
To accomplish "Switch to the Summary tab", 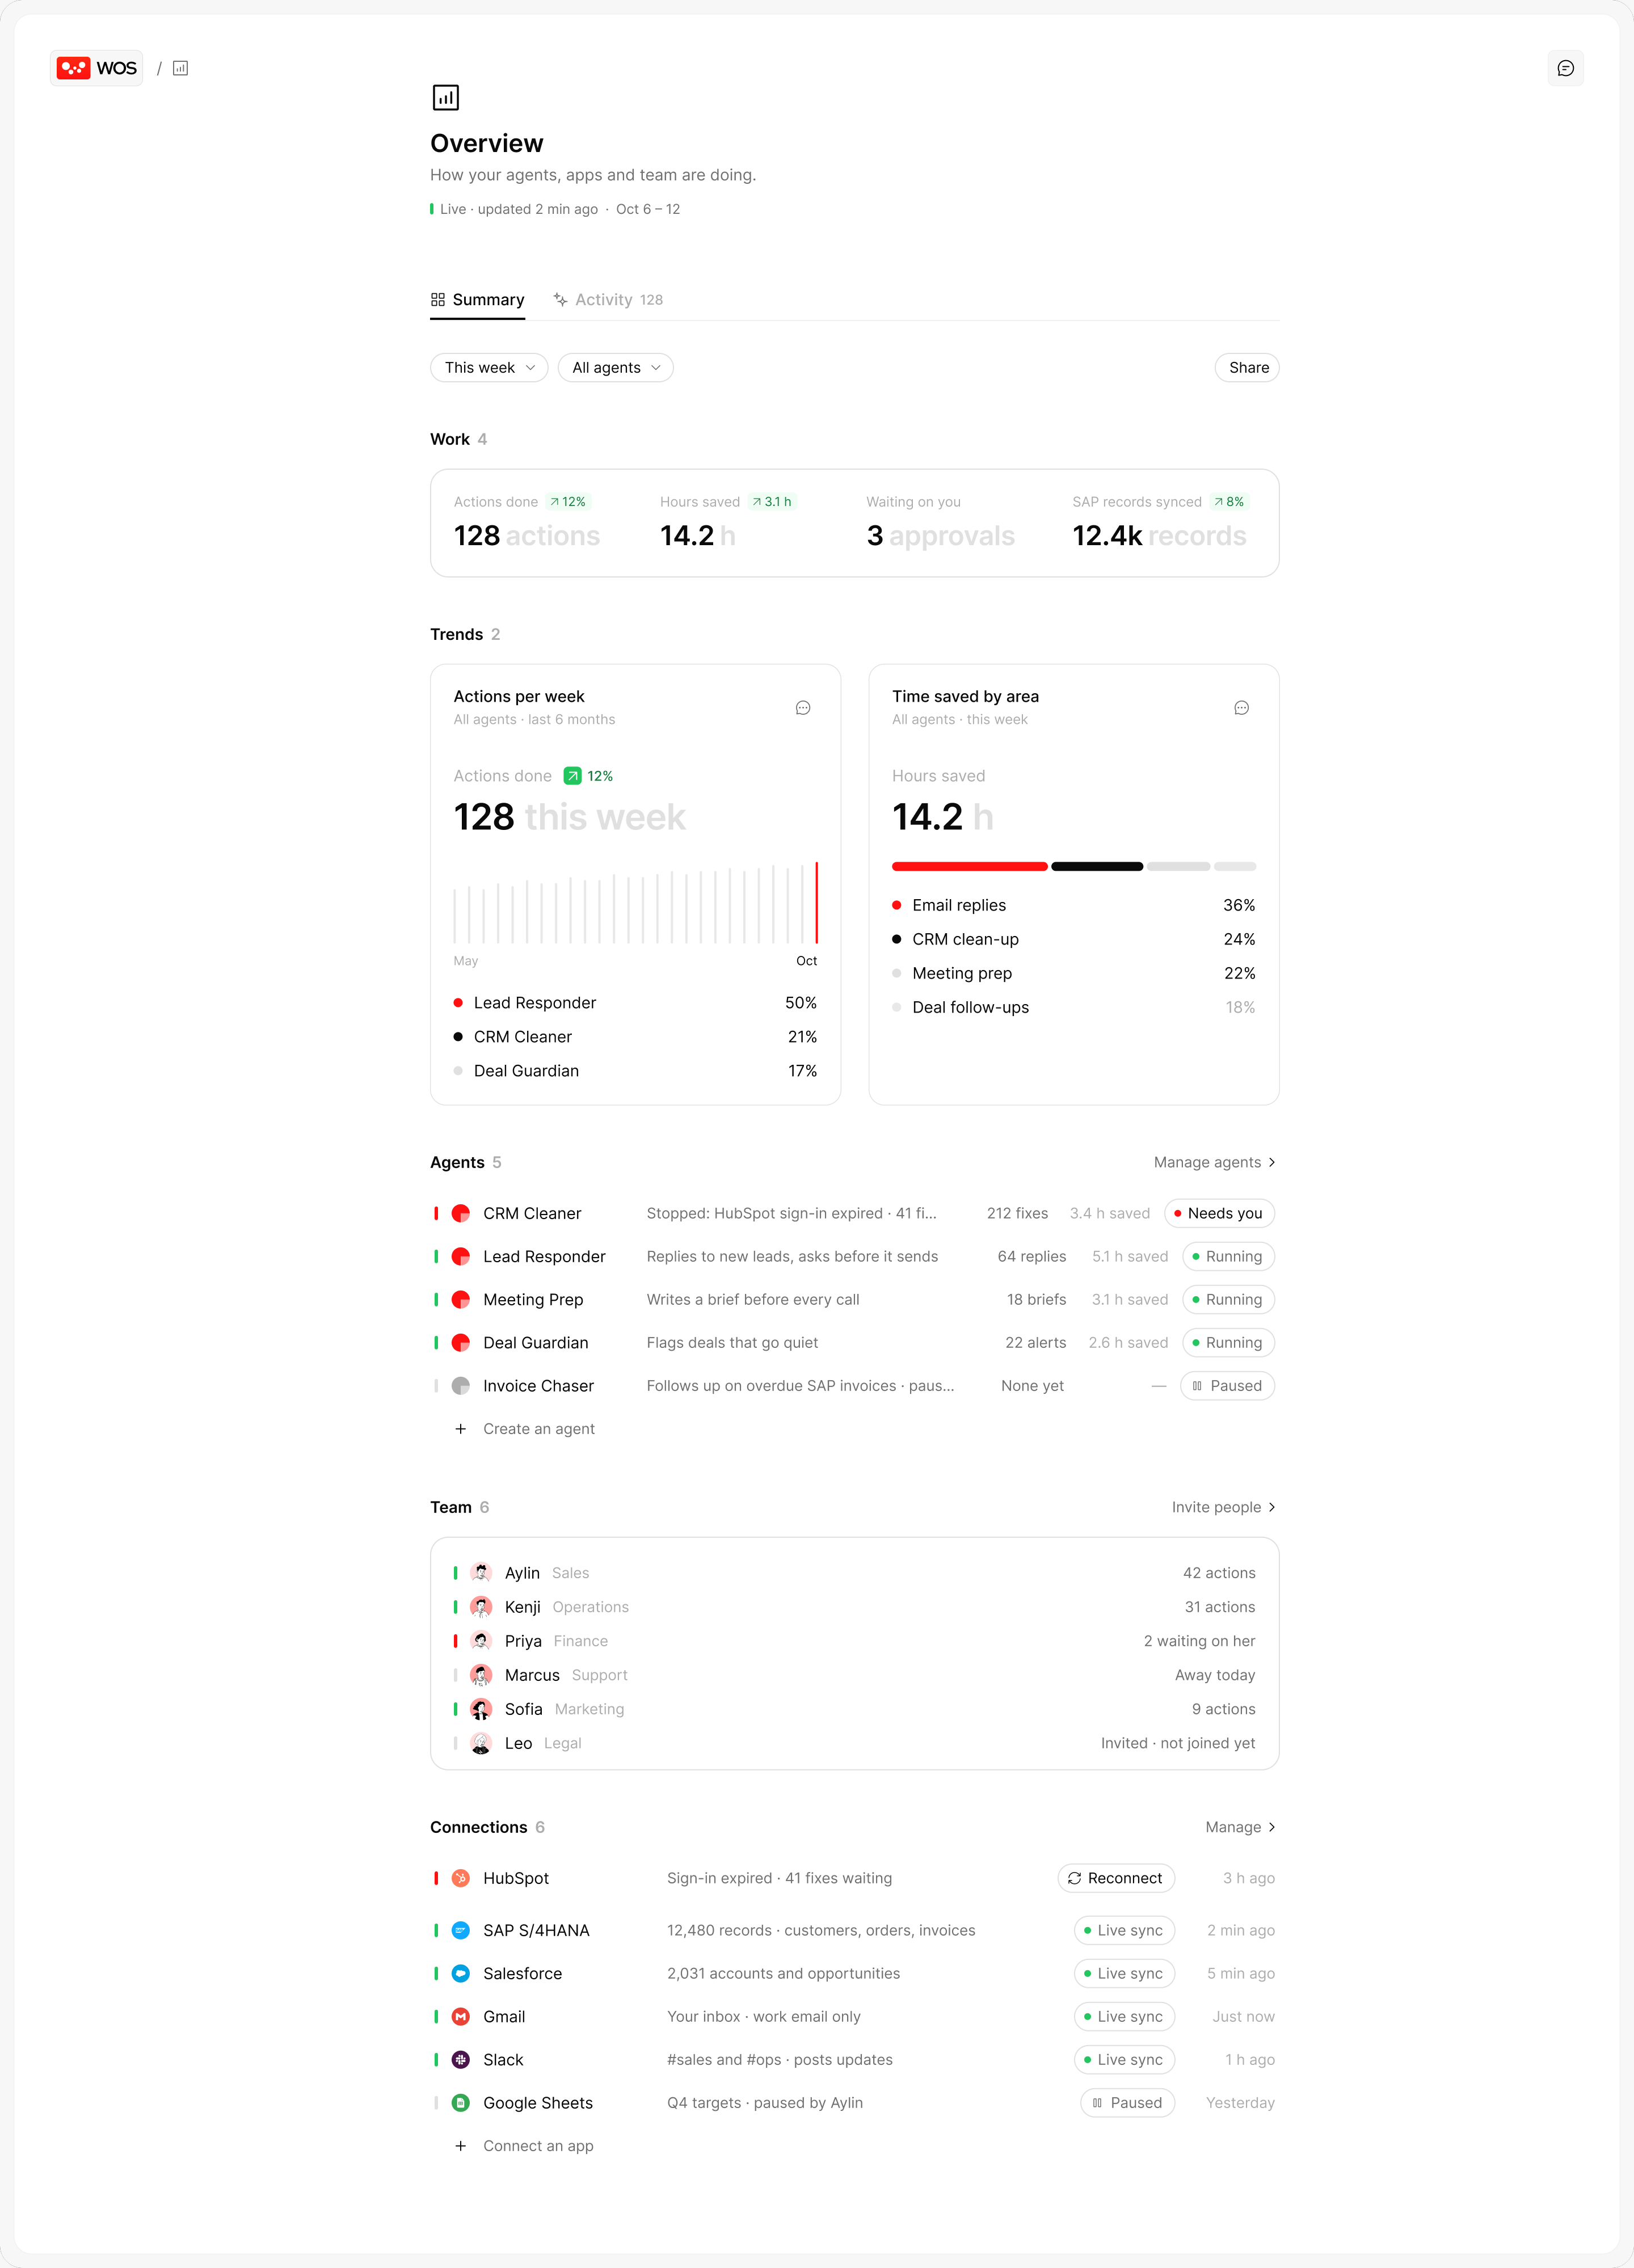I will pyautogui.click(x=477, y=300).
